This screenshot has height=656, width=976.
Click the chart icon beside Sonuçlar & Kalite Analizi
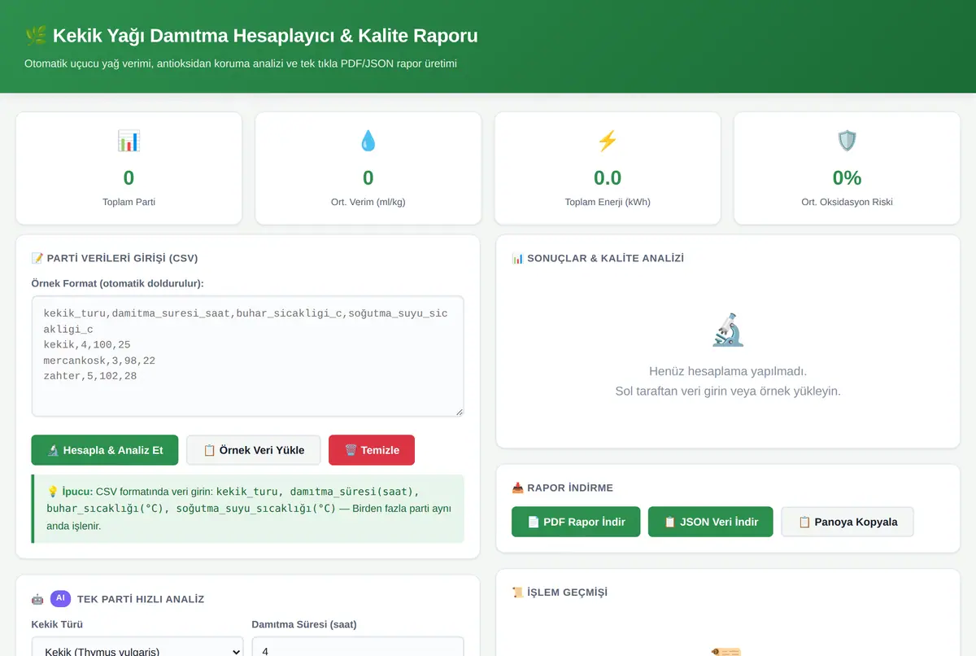coord(518,258)
